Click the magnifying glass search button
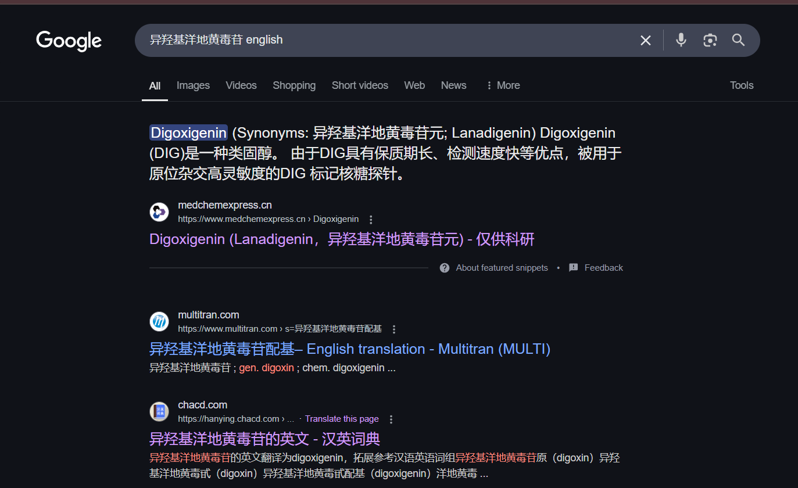 click(738, 40)
